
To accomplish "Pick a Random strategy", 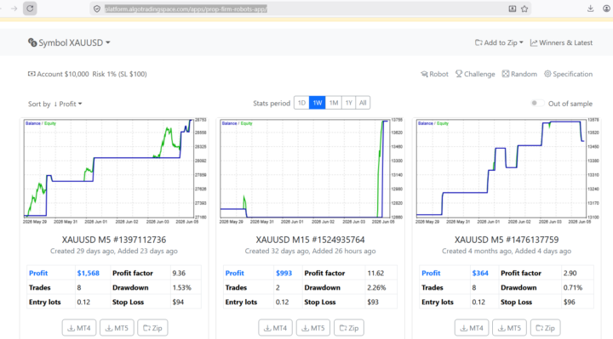I will pyautogui.click(x=519, y=74).
